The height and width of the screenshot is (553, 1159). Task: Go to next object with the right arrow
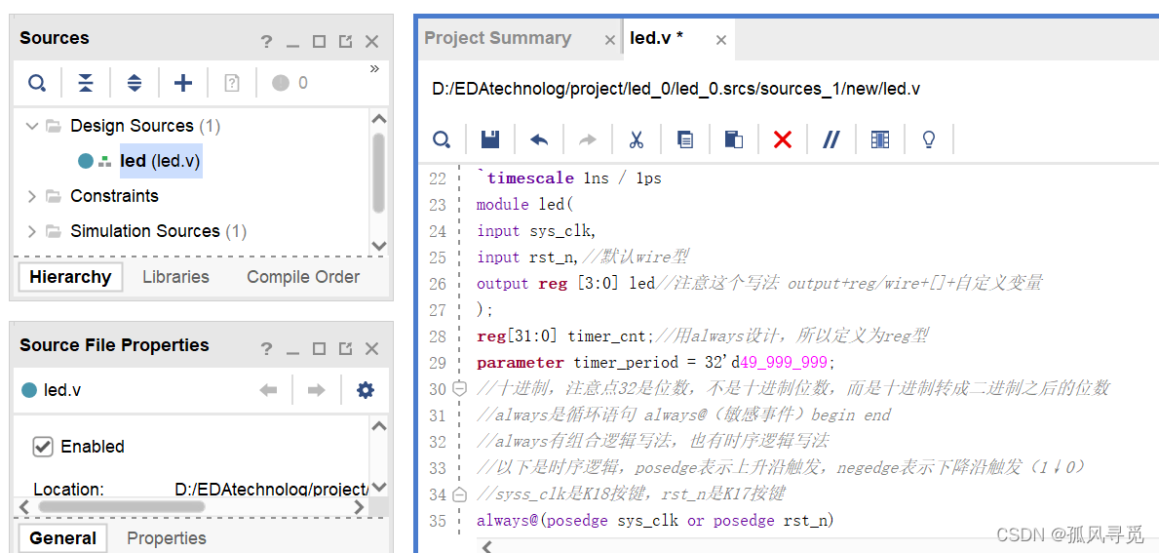[317, 389]
